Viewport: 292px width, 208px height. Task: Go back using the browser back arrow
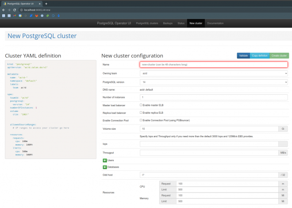tap(3, 9)
